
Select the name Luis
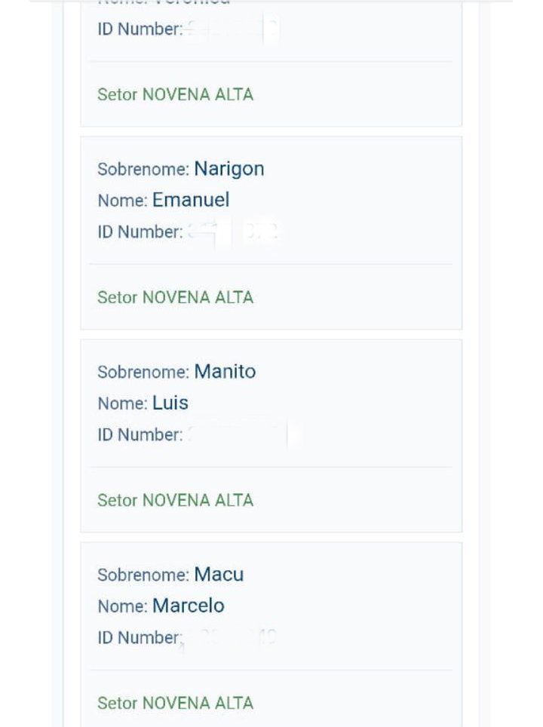[x=170, y=403]
